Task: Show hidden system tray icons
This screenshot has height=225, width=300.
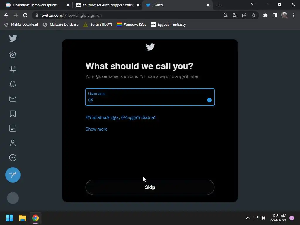Action: coord(248,218)
